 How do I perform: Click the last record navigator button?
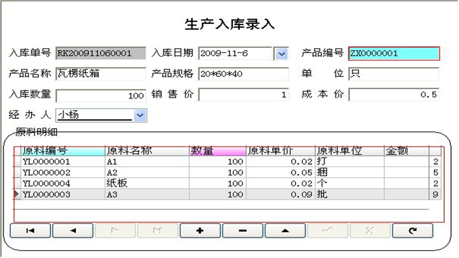click(x=158, y=230)
